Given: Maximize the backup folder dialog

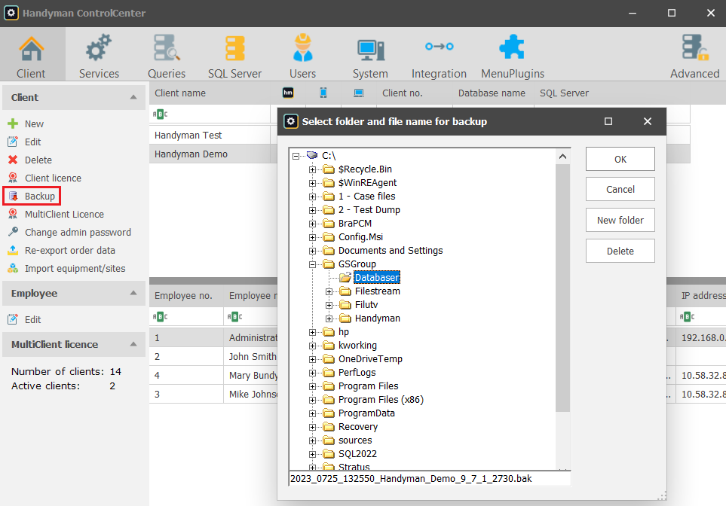Looking at the screenshot, I should pos(608,121).
